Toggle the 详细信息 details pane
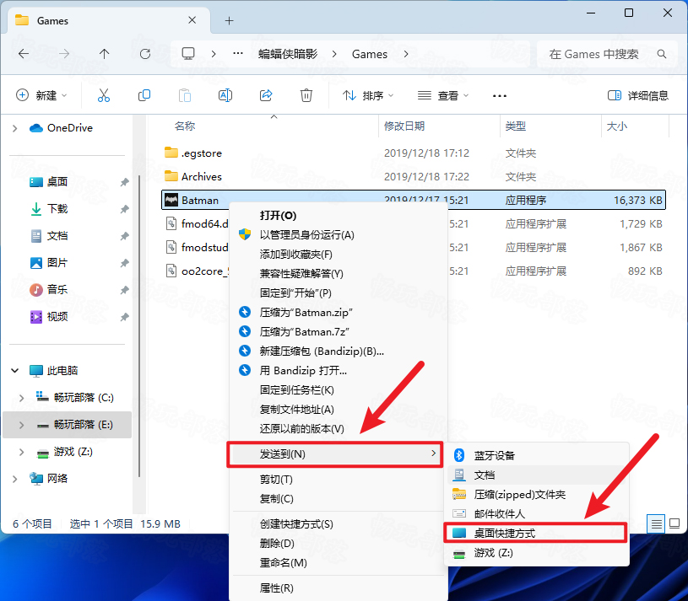Viewport: 688px width, 601px height. coord(638,95)
